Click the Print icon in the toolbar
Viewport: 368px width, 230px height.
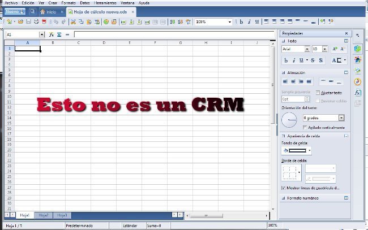pyautogui.click(x=36, y=22)
